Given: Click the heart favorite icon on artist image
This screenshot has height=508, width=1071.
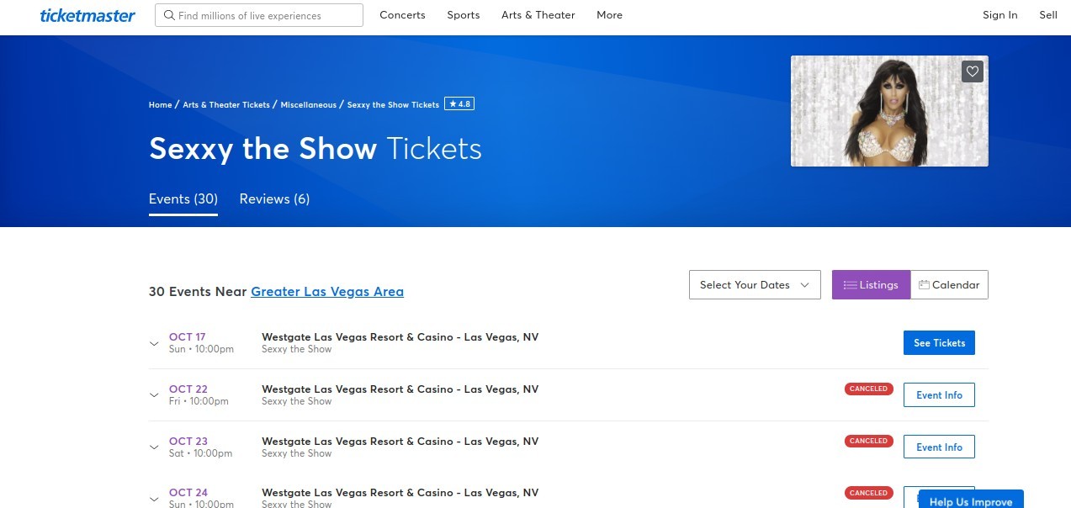Looking at the screenshot, I should tap(973, 71).
